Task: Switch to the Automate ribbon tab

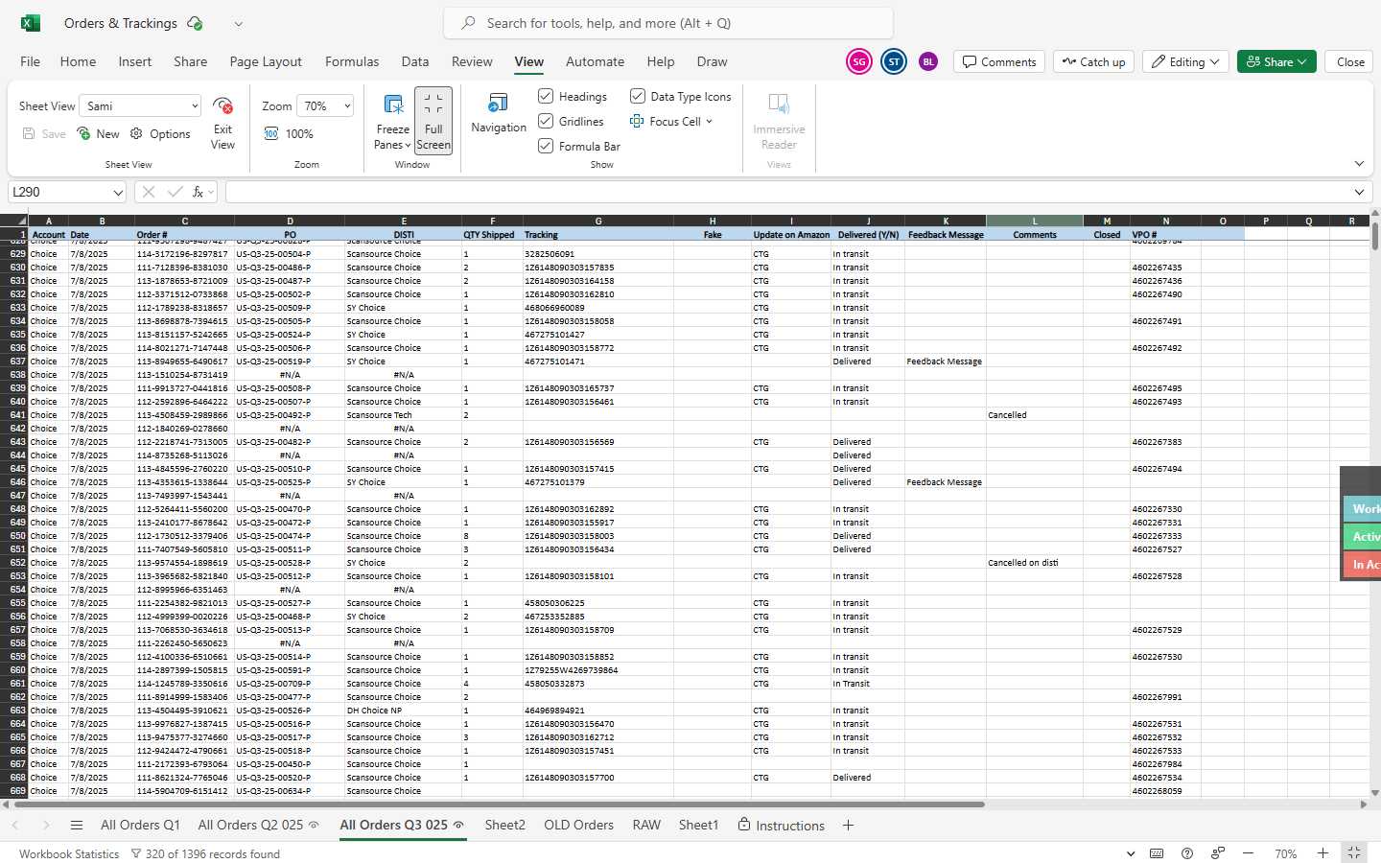Action: click(x=595, y=61)
